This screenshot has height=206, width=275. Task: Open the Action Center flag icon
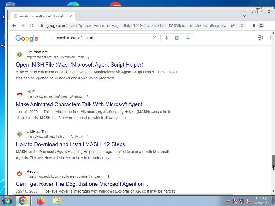pyautogui.click(x=235, y=201)
